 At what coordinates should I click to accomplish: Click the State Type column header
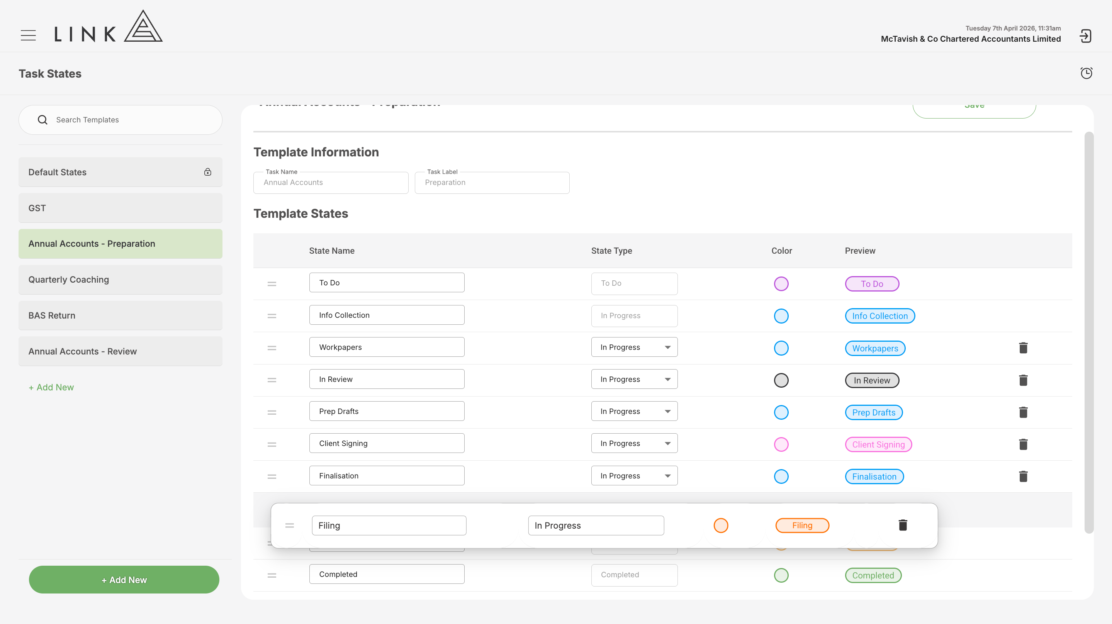coord(611,251)
